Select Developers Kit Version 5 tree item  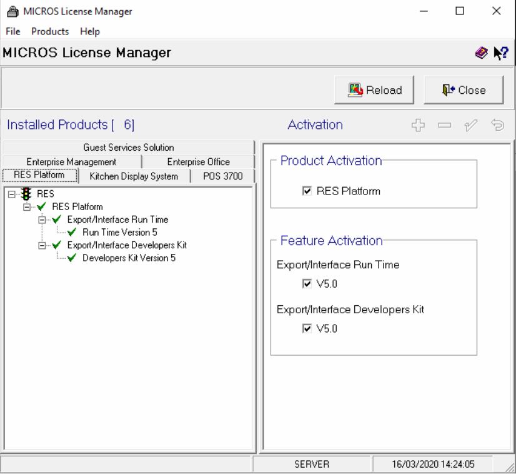[129, 258]
